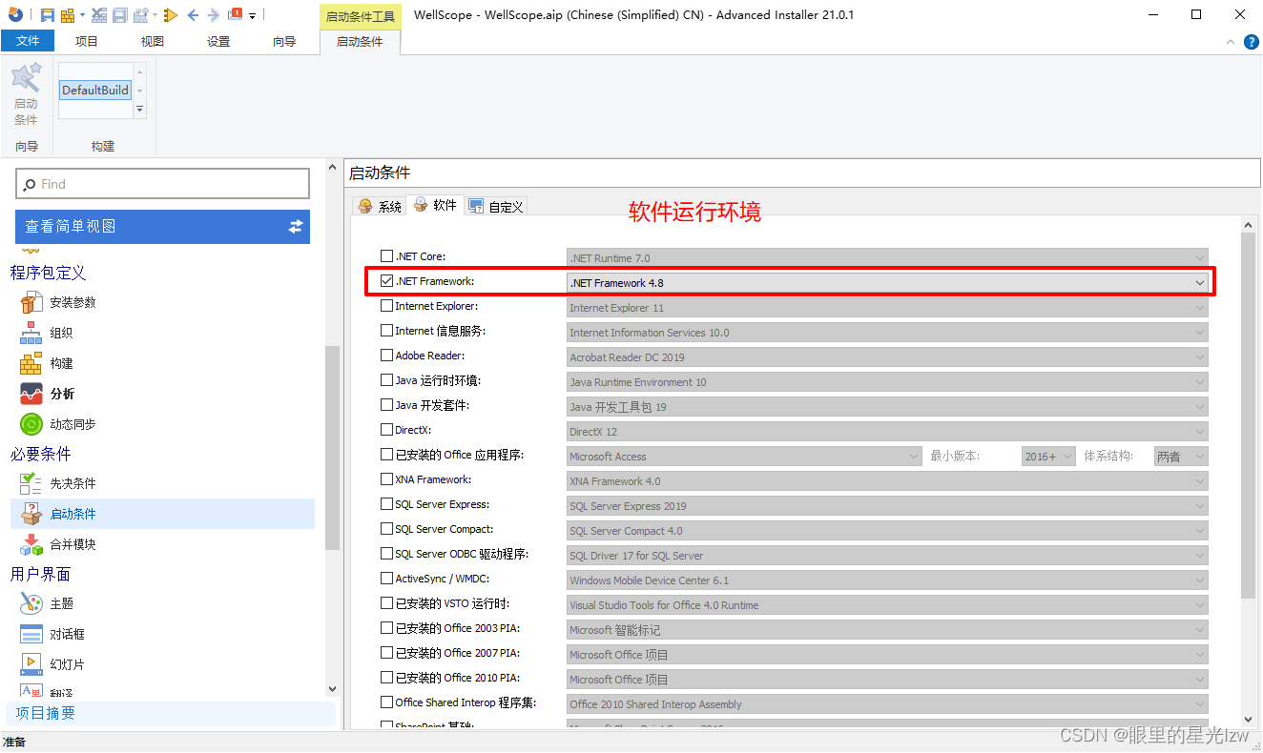Click the 幻灯片 icon in tree

click(31, 664)
